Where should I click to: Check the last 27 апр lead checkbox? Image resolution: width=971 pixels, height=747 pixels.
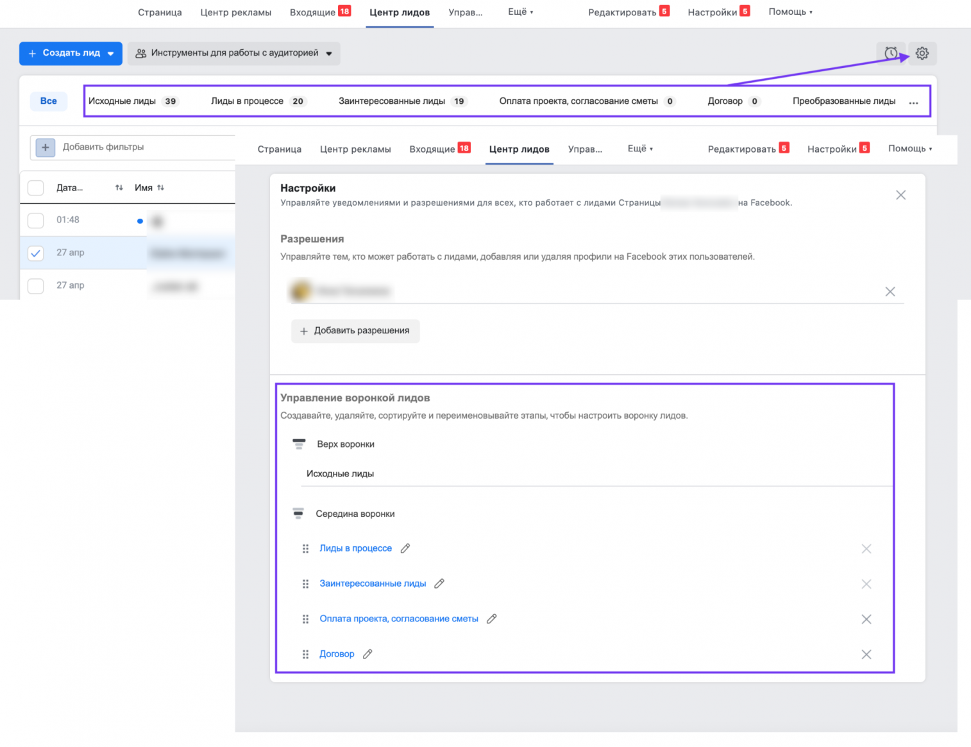pos(36,286)
